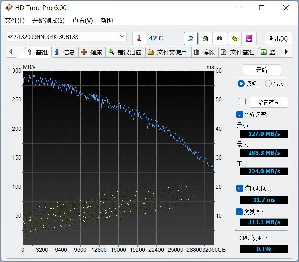Switch to the 错误扫描 tab

125,52
